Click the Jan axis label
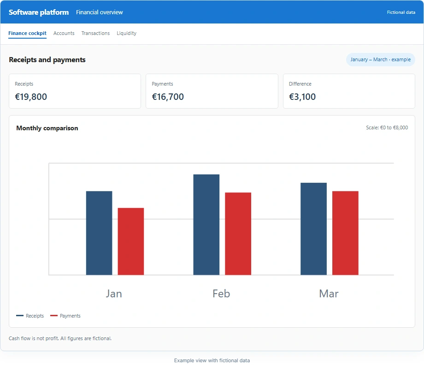Screen dimensions: 424x365 114,294
